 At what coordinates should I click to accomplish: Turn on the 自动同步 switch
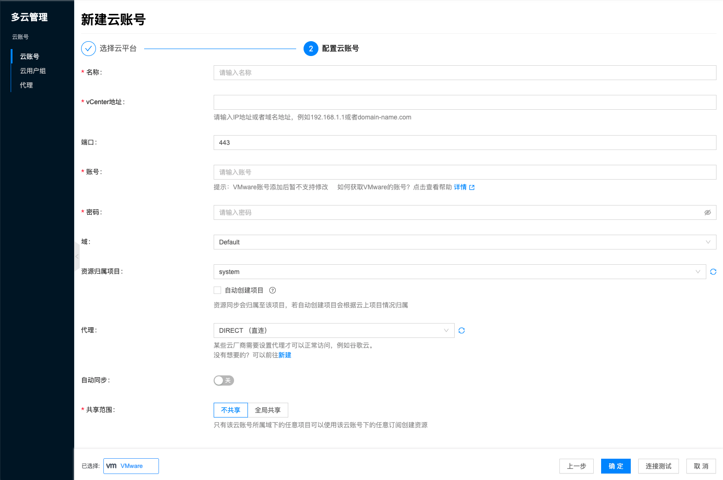pyautogui.click(x=223, y=380)
